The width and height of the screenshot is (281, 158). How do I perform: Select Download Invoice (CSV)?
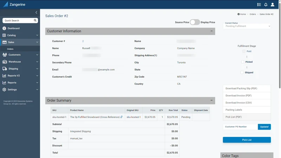[247, 103]
